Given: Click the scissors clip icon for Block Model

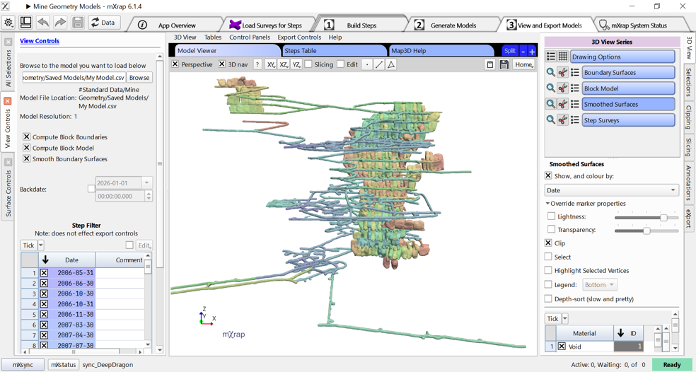Looking at the screenshot, I should 563,88.
